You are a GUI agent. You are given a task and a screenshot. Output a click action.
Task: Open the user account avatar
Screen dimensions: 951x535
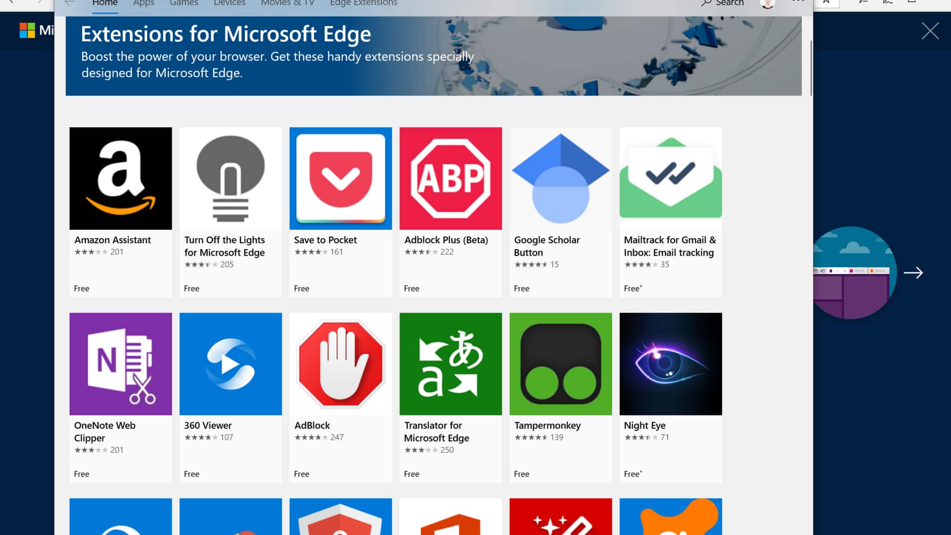(767, 4)
